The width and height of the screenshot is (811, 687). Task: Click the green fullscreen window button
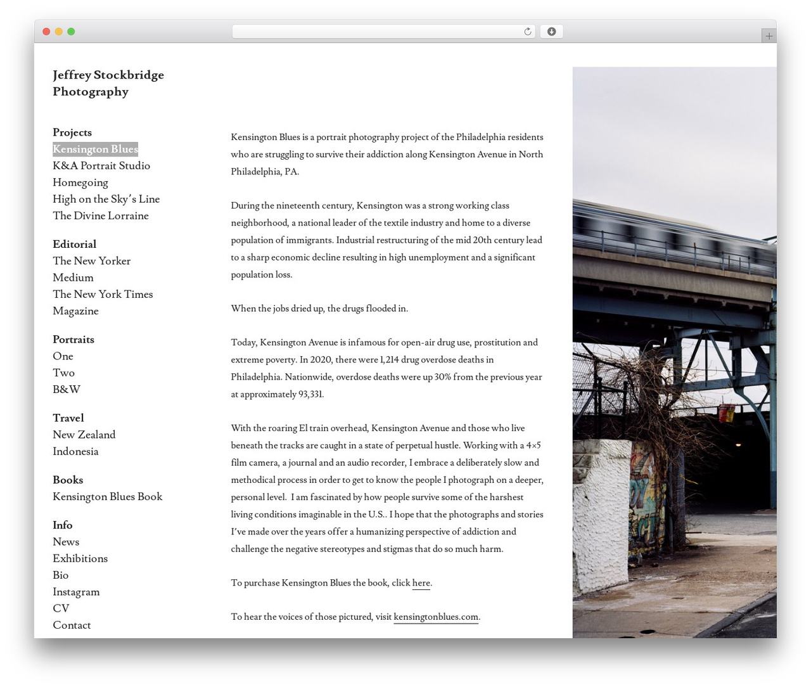[x=71, y=32]
